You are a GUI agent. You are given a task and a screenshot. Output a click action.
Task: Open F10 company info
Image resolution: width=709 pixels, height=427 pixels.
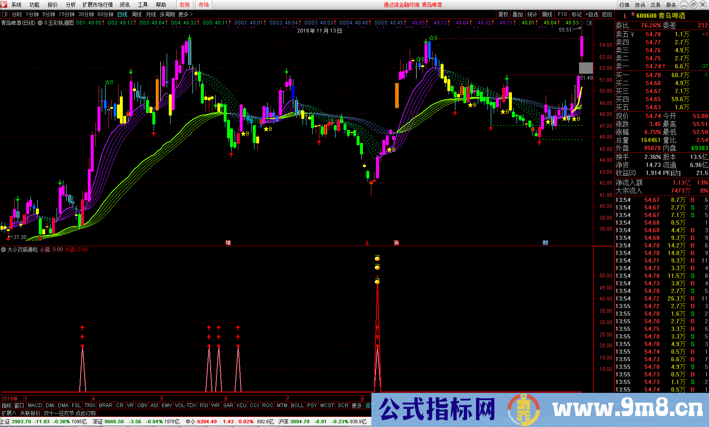(x=562, y=14)
